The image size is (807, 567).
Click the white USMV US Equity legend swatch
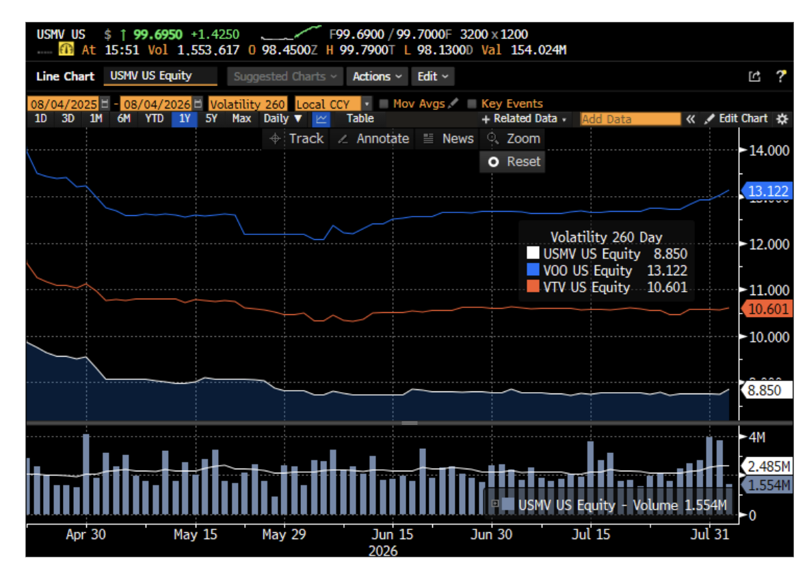pyautogui.click(x=533, y=252)
